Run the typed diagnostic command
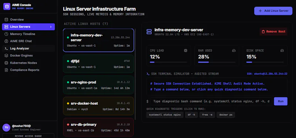This screenshot has width=296, height=138. click(280, 101)
